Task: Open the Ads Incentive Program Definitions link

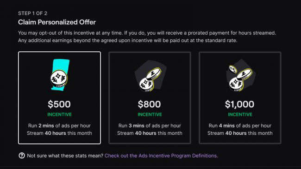Action: [161, 156]
